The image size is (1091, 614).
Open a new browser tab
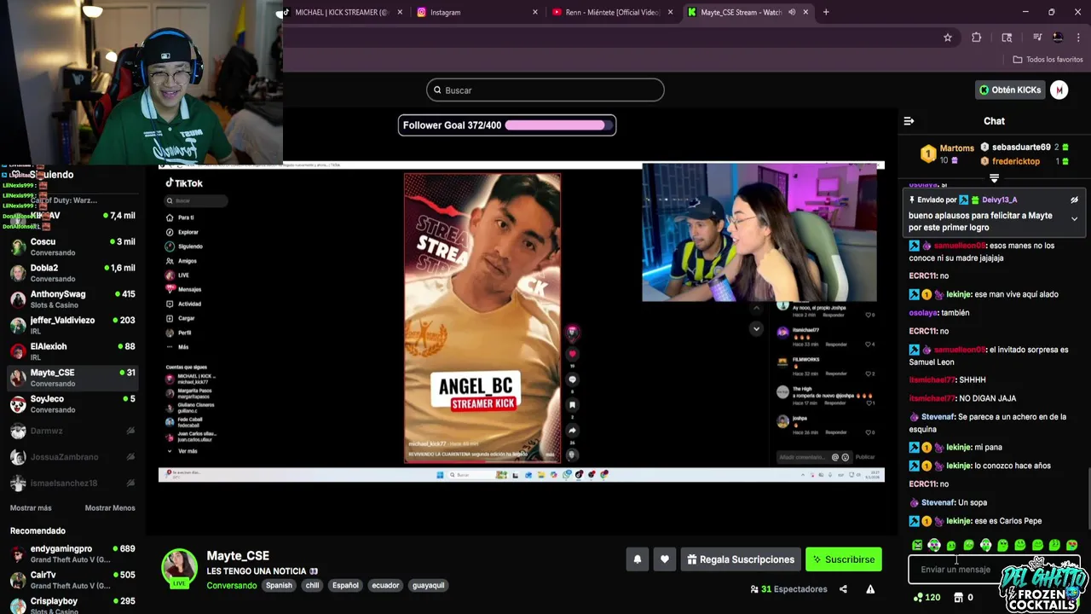point(826,12)
